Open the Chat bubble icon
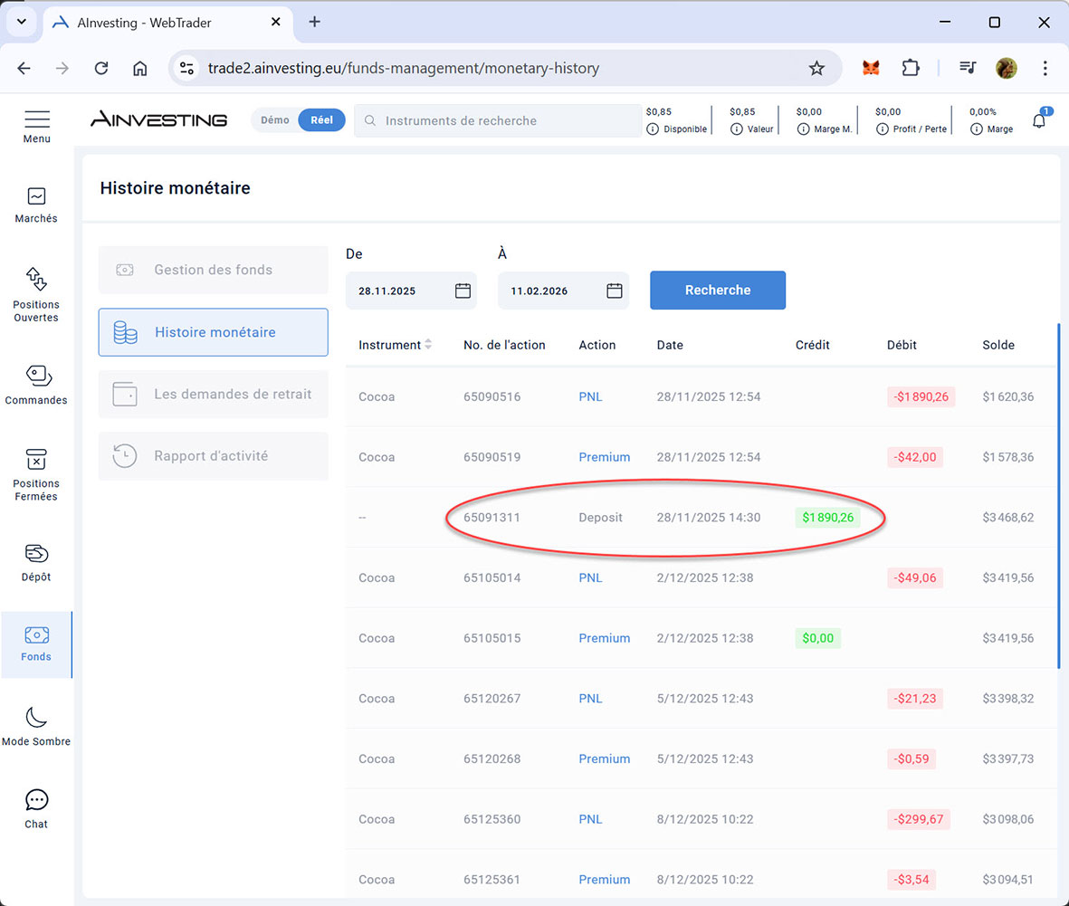Image resolution: width=1069 pixels, height=906 pixels. [x=36, y=800]
